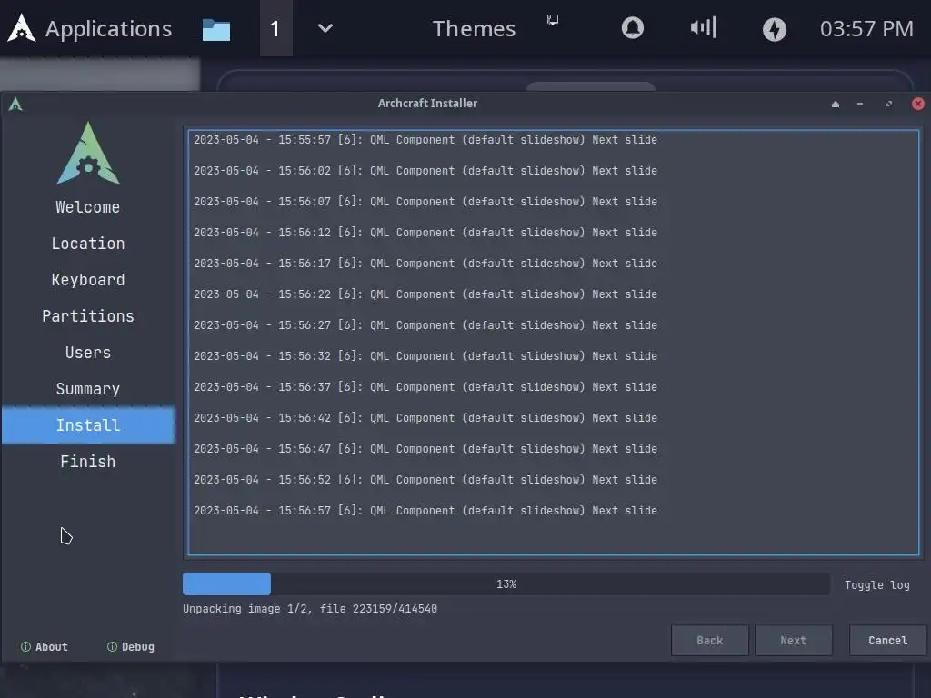Click log line timestamped 15:56:07
This screenshot has width=931, height=698.
pos(425,202)
